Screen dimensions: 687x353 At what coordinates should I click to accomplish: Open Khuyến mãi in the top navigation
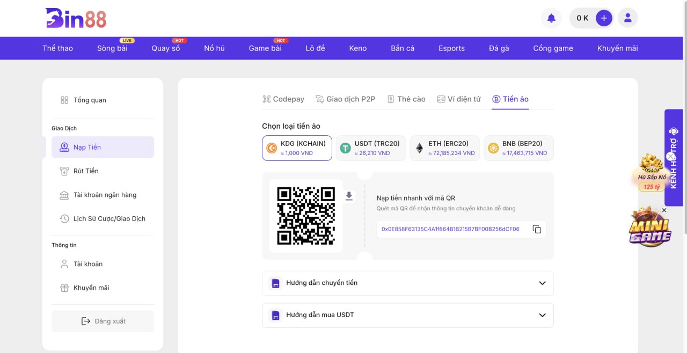point(618,48)
